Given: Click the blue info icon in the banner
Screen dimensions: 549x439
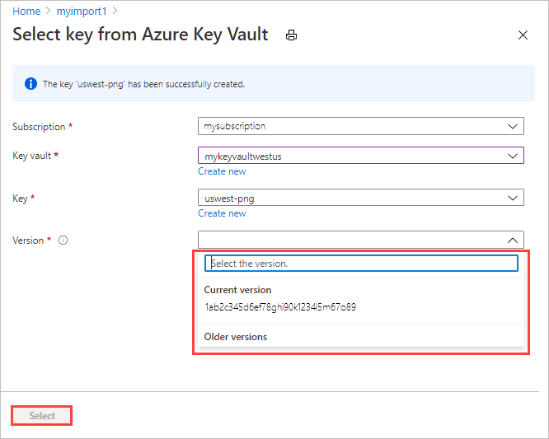Looking at the screenshot, I should click(x=30, y=84).
